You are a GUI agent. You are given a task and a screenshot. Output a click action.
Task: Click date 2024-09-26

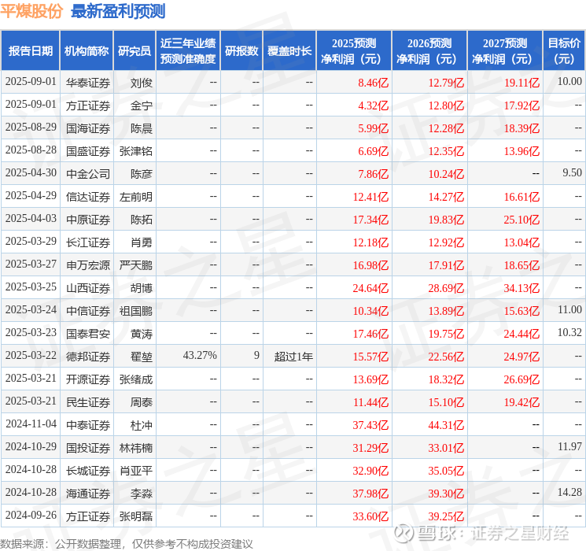[x=31, y=515]
